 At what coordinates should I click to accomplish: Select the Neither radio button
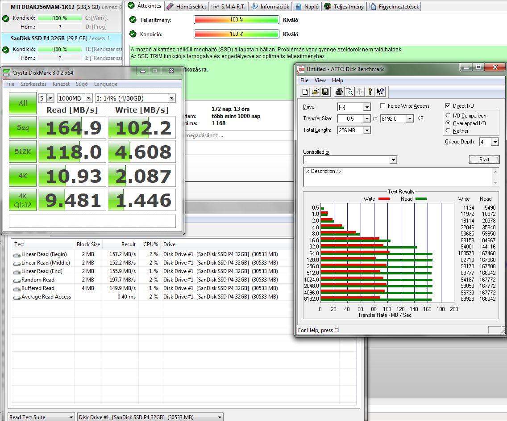coord(448,131)
